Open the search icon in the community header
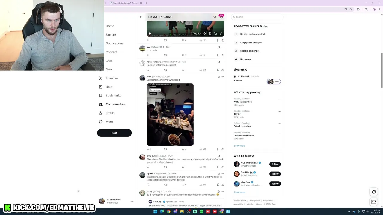This screenshot has width=383, height=215. coord(215,17)
